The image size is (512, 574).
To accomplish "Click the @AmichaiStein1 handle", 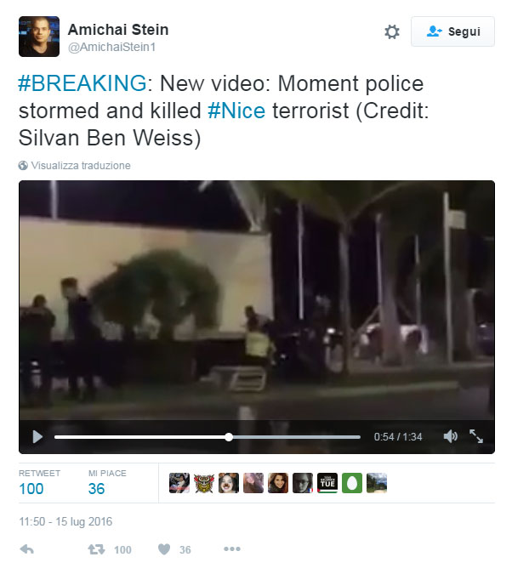I will (112, 48).
